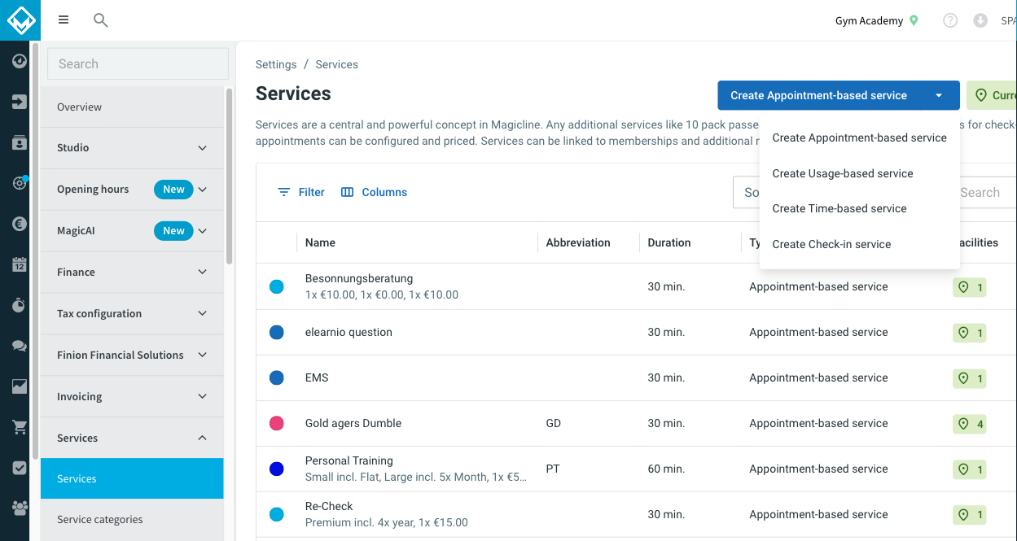This screenshot has width=1017, height=541.
Task: Toggle the create service dropdown arrow
Action: (x=939, y=95)
